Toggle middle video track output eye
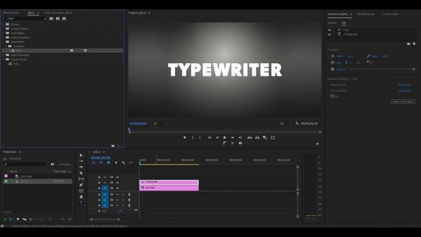The height and width of the screenshot is (237, 421). pos(117,183)
